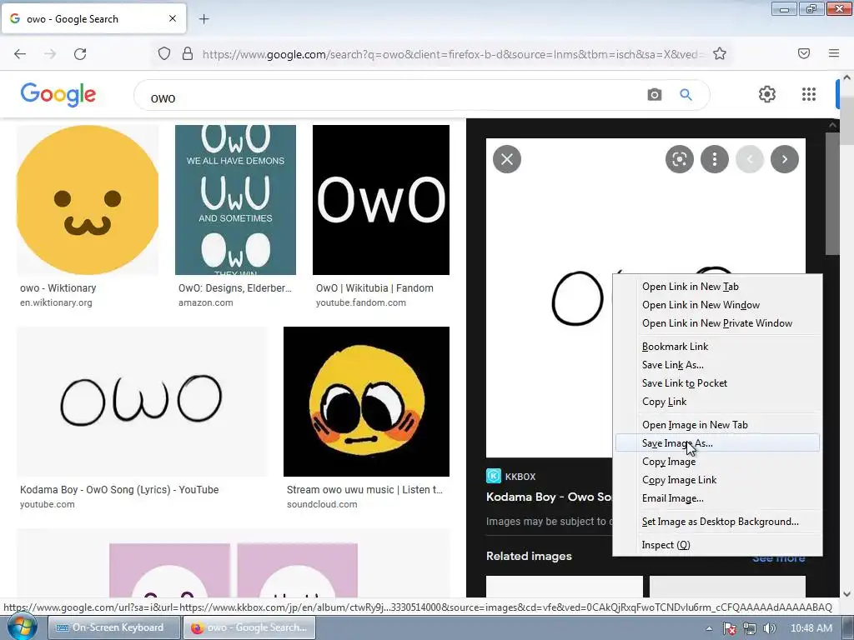Close the owo - Google Search tab
854x640 pixels.
pyautogui.click(x=173, y=18)
